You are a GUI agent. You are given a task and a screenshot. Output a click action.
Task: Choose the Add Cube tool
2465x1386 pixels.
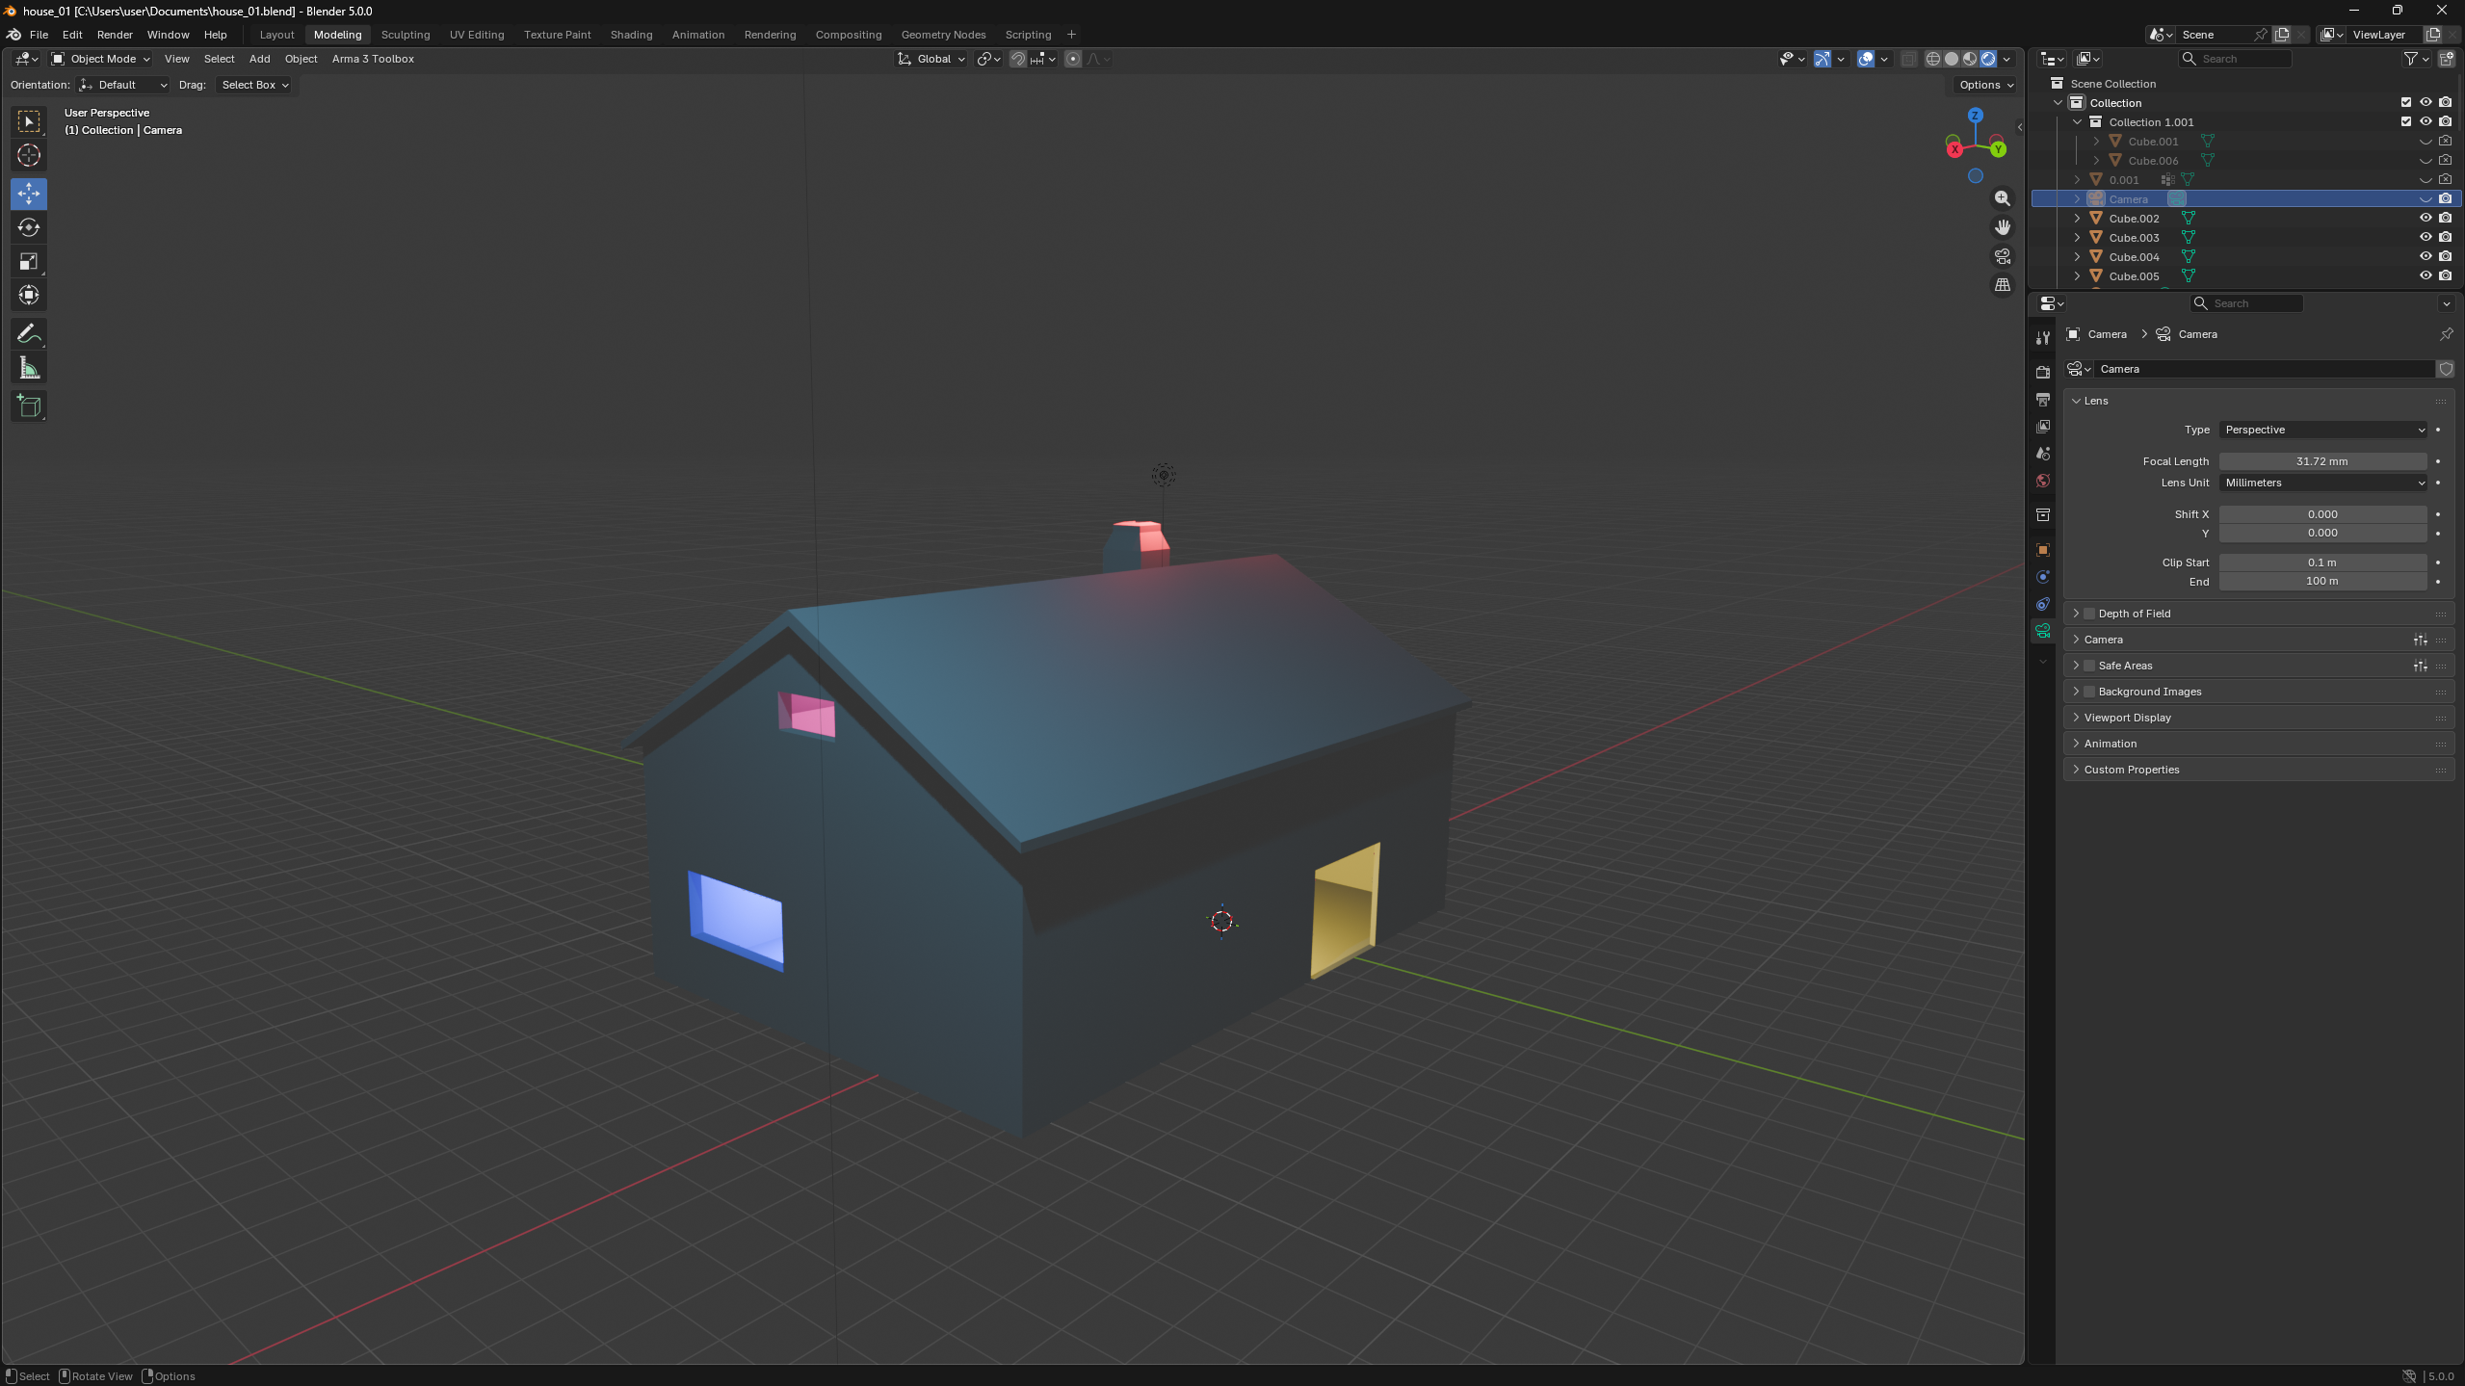(x=29, y=405)
